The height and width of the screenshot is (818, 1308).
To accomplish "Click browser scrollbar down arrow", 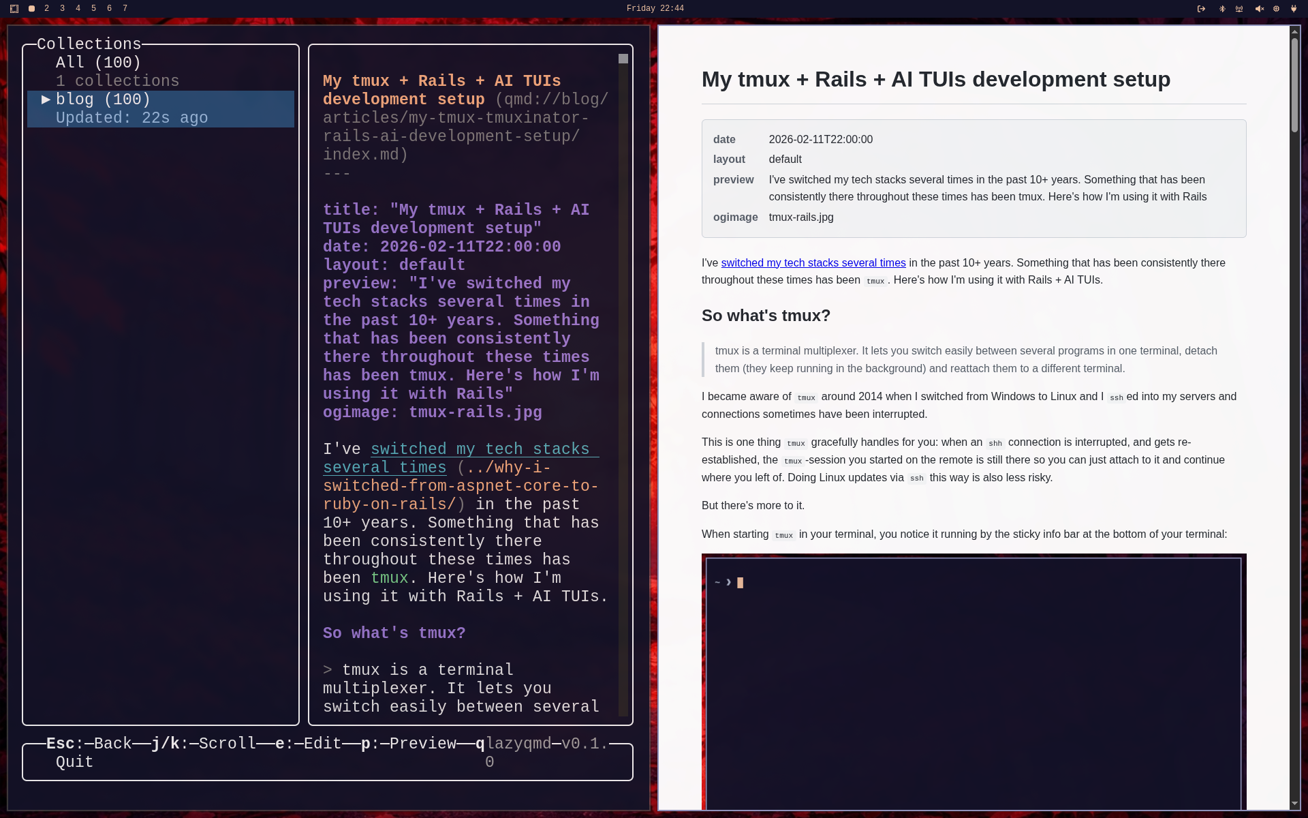I will (1294, 804).
